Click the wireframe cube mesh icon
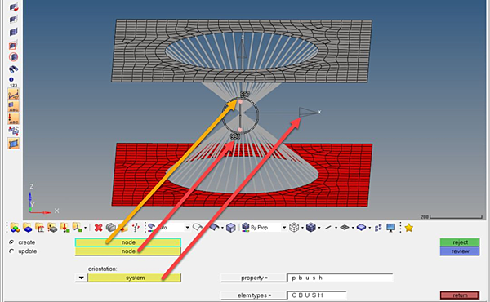The image size is (490, 302). coord(294,228)
